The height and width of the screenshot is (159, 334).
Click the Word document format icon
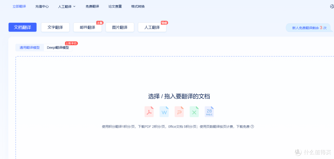coord(164,112)
